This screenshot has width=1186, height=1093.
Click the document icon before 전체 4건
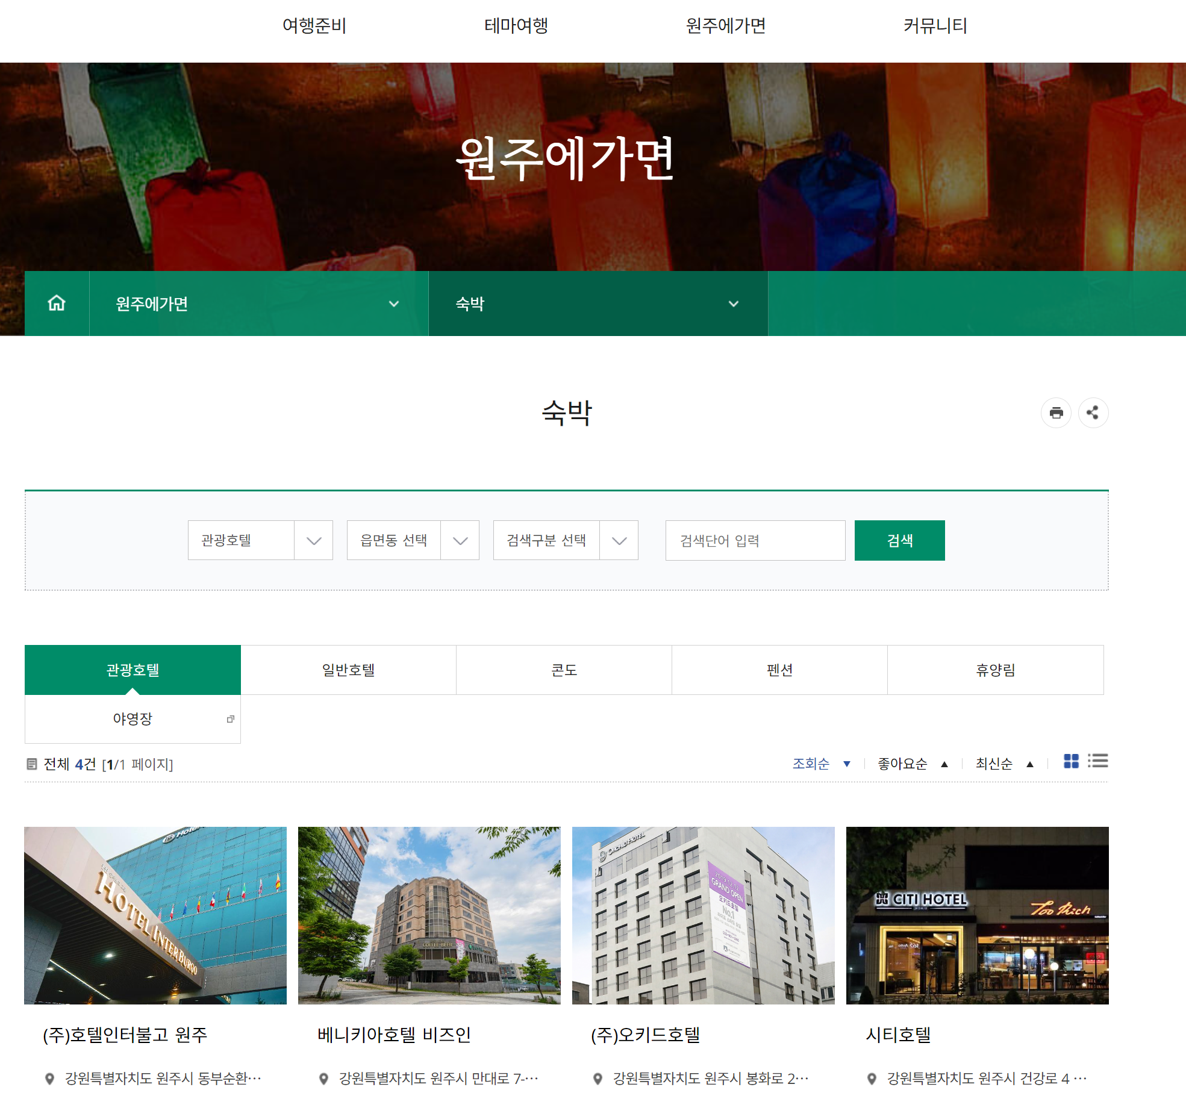coord(33,764)
